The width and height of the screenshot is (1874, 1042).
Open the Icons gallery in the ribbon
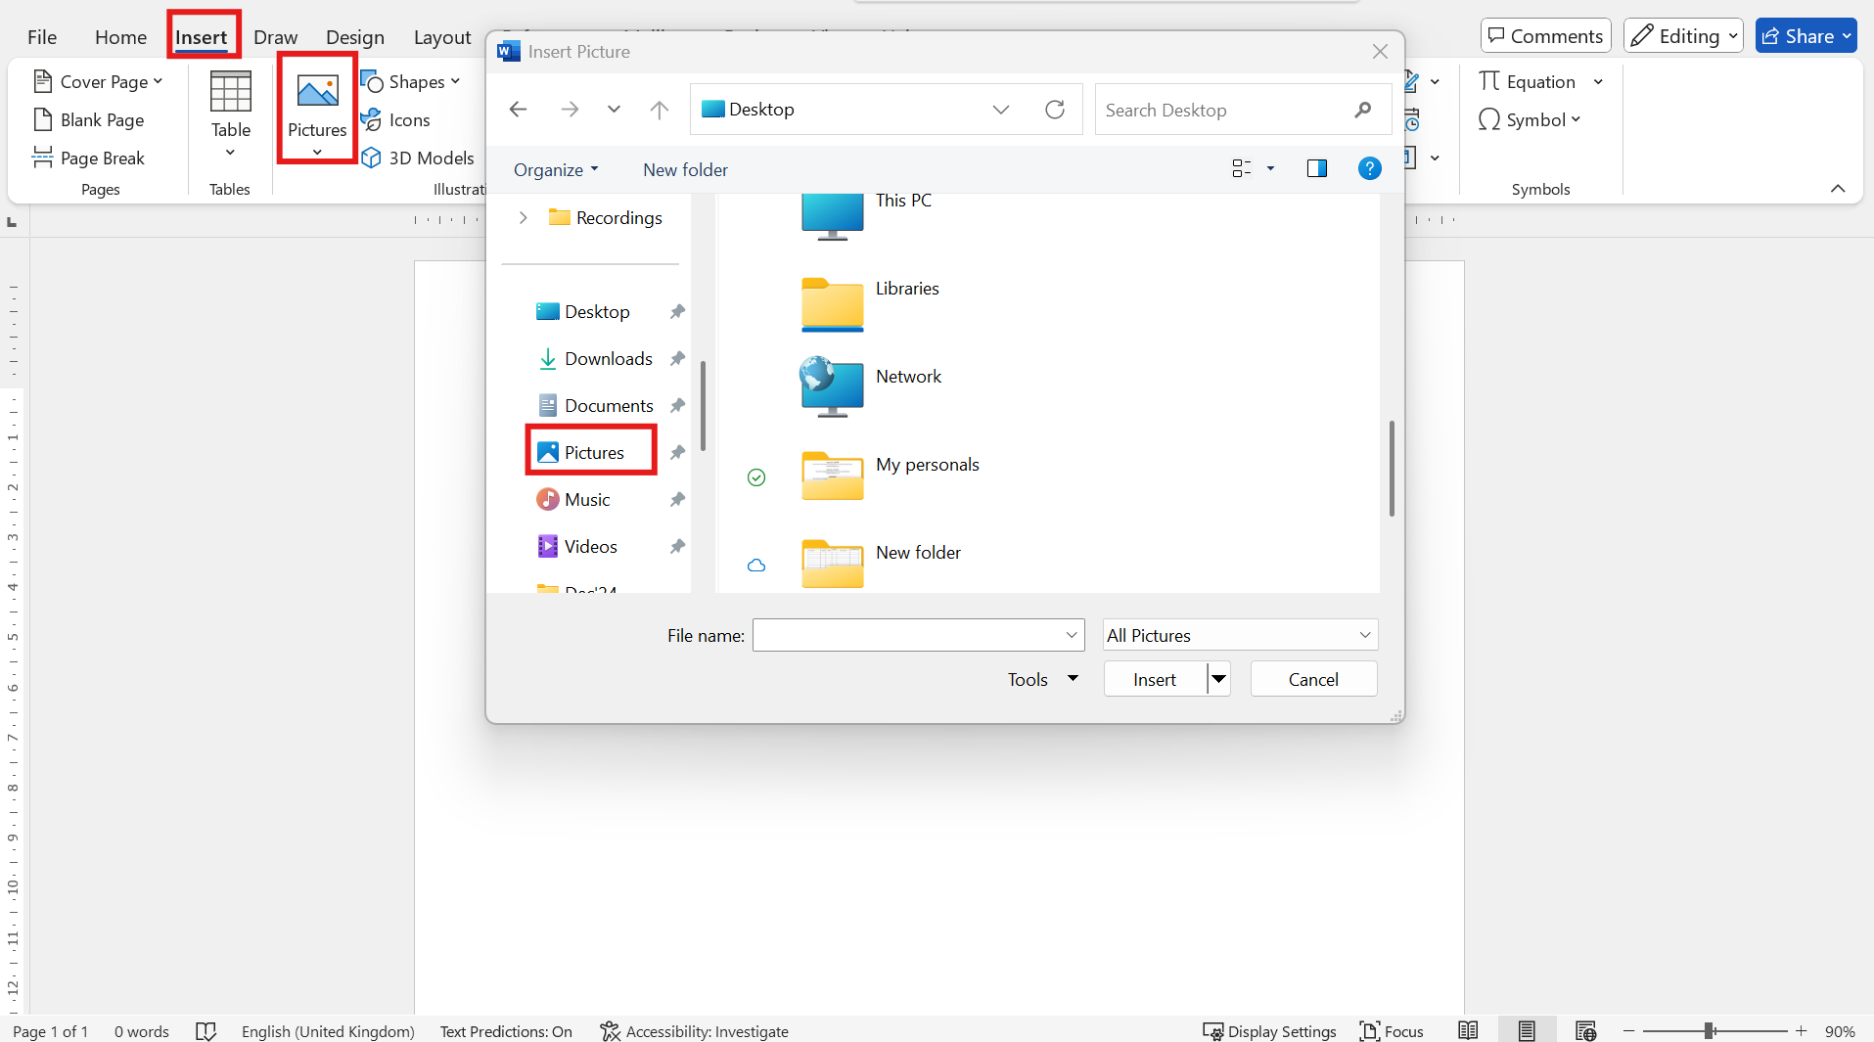[396, 120]
